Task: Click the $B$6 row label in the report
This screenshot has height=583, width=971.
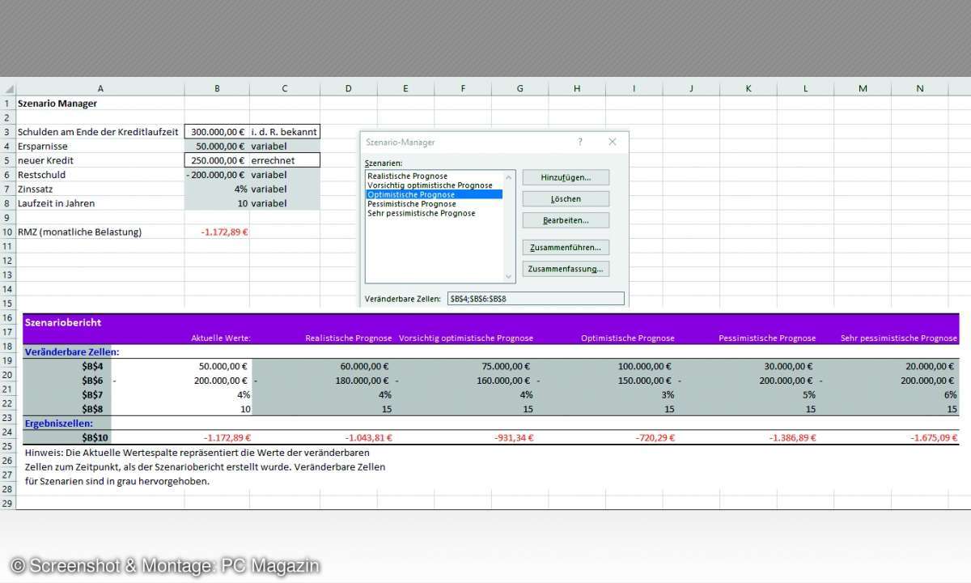Action: [92, 381]
